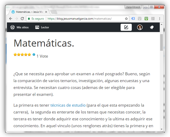The width and height of the screenshot is (170, 137).
Task: Rate with the first star
Action: [15, 54]
